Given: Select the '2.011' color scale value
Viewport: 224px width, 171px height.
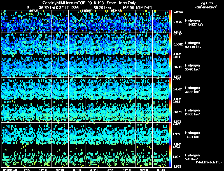Looking at the screenshot, I should tap(176, 57).
